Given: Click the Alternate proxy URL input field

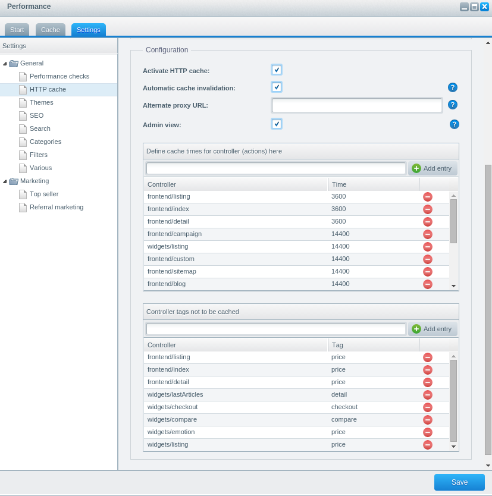Looking at the screenshot, I should coord(356,105).
